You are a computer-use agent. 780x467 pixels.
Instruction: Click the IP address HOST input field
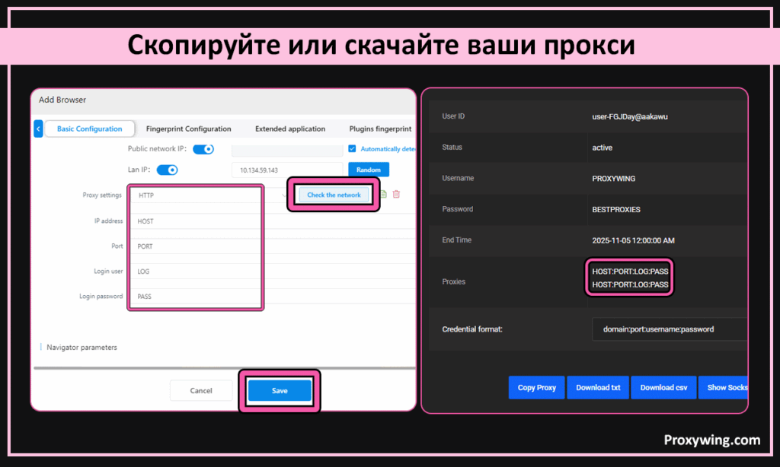click(196, 221)
